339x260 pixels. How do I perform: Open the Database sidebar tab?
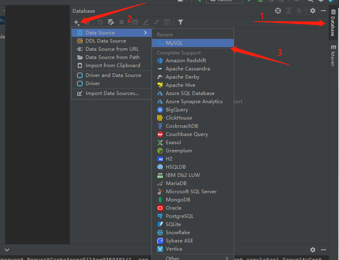tap(333, 23)
